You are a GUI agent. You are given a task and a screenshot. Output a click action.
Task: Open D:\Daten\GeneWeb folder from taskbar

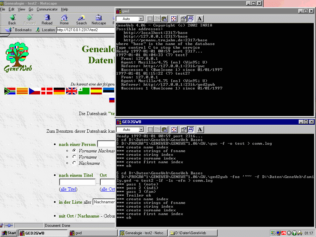pos(193,233)
